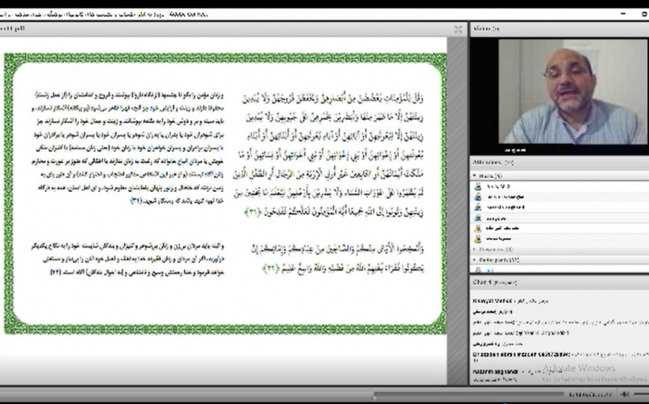This screenshot has height=404, width=649.
Task: Select the Attendees pod title bar
Action: (x=555, y=161)
